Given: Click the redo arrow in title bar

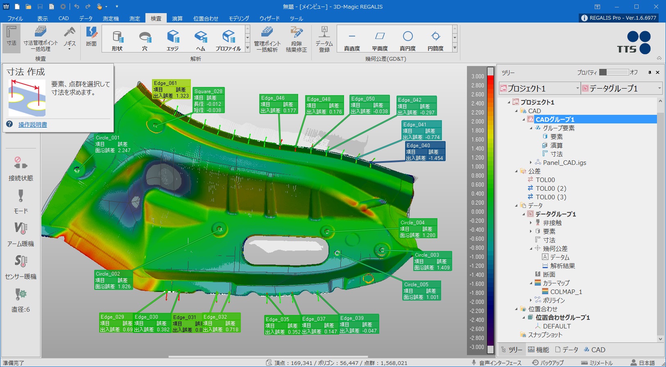Looking at the screenshot, I should [x=88, y=7].
